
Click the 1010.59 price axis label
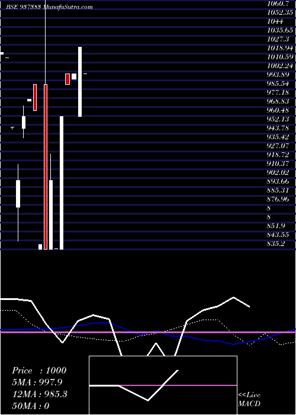[x=279, y=57]
